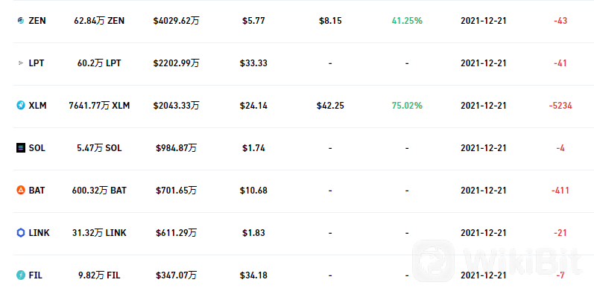The height and width of the screenshot is (297, 594).
Task: Click the $2202.99万 LPT value
Action: pyautogui.click(x=176, y=63)
